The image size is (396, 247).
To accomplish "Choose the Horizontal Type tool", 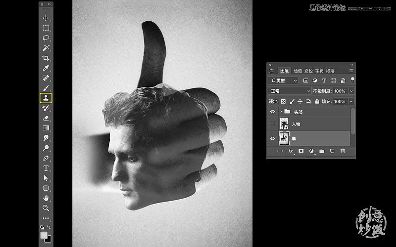I will click(x=46, y=168).
